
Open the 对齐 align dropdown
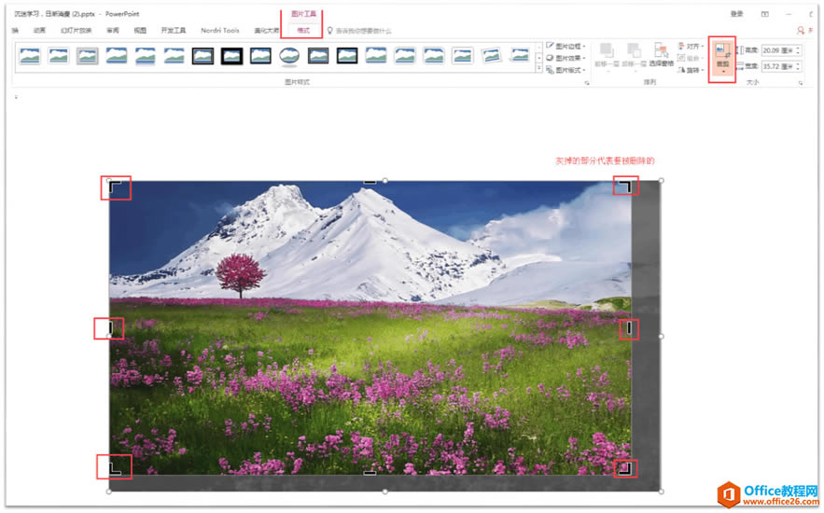[x=691, y=47]
